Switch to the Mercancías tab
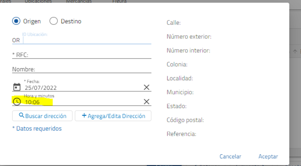The image size is (301, 166). coord(79,1)
